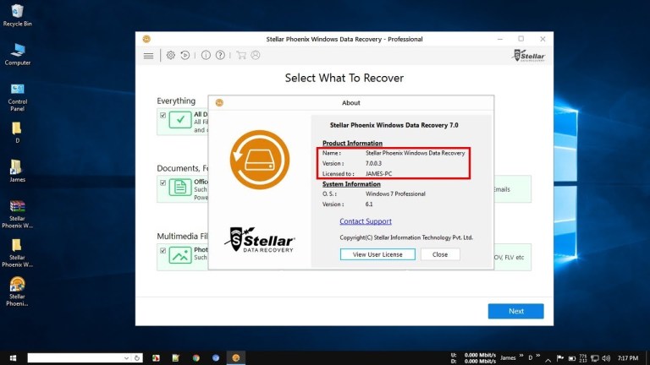
Task: Open the clock showing 7:17 PM
Action: pyautogui.click(x=628, y=358)
